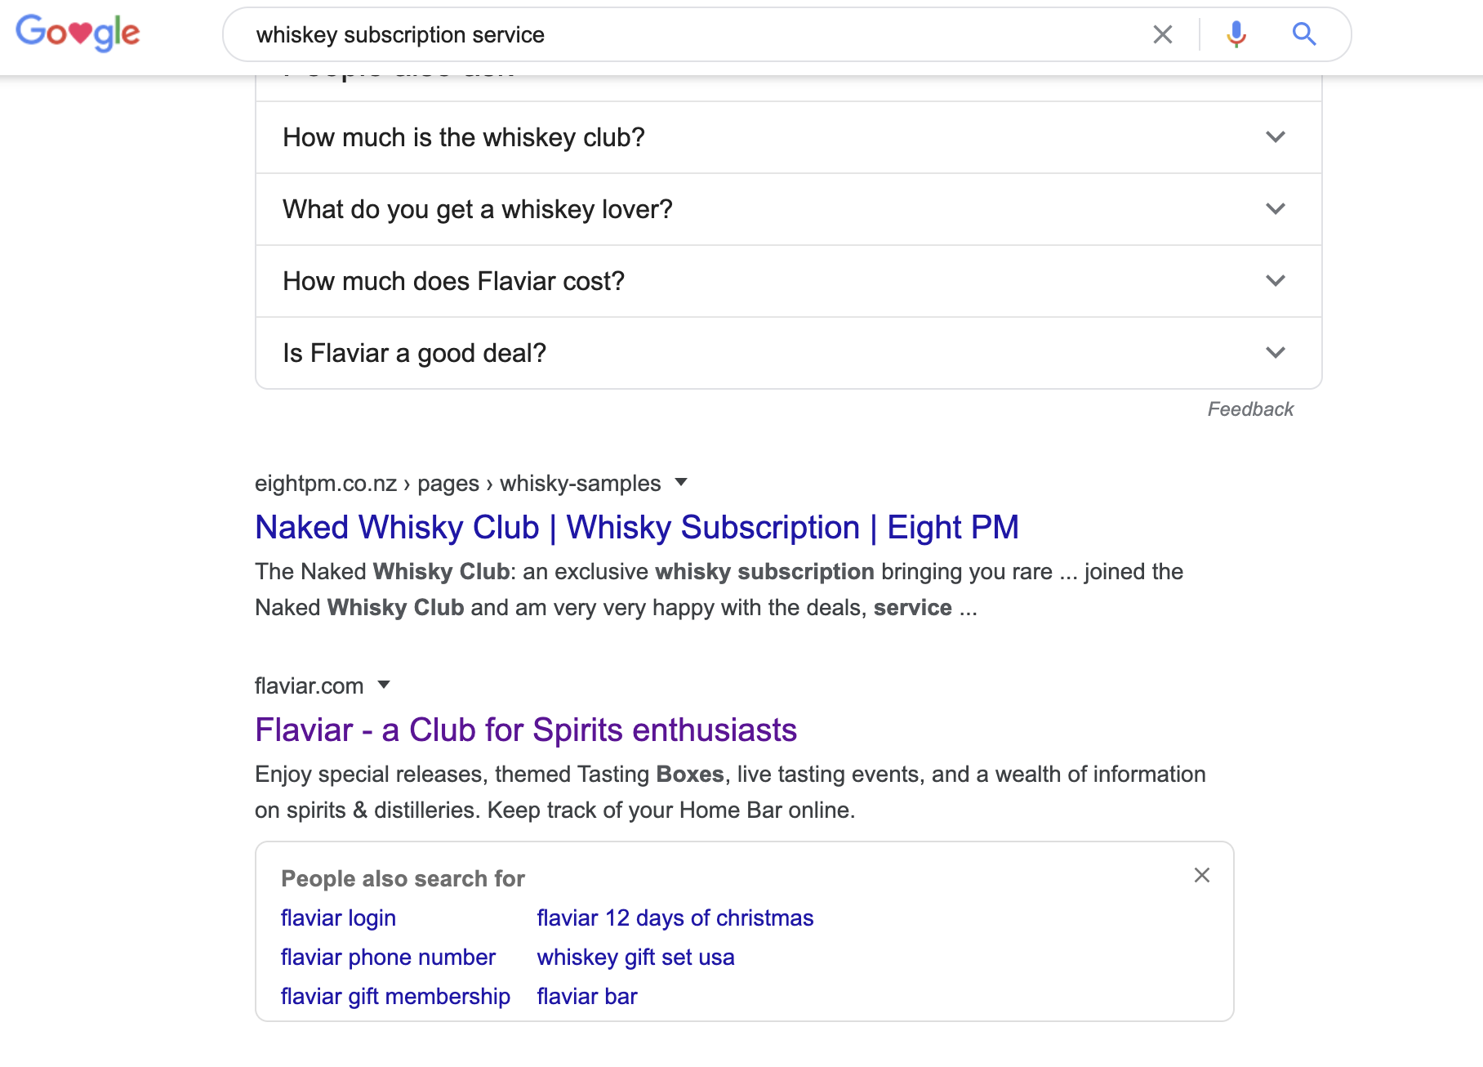Screen dimensions: 1483x1067
Task: Select 'flaviar login' related search
Action: [338, 918]
